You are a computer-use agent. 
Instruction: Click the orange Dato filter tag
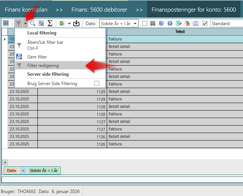pos(12,171)
